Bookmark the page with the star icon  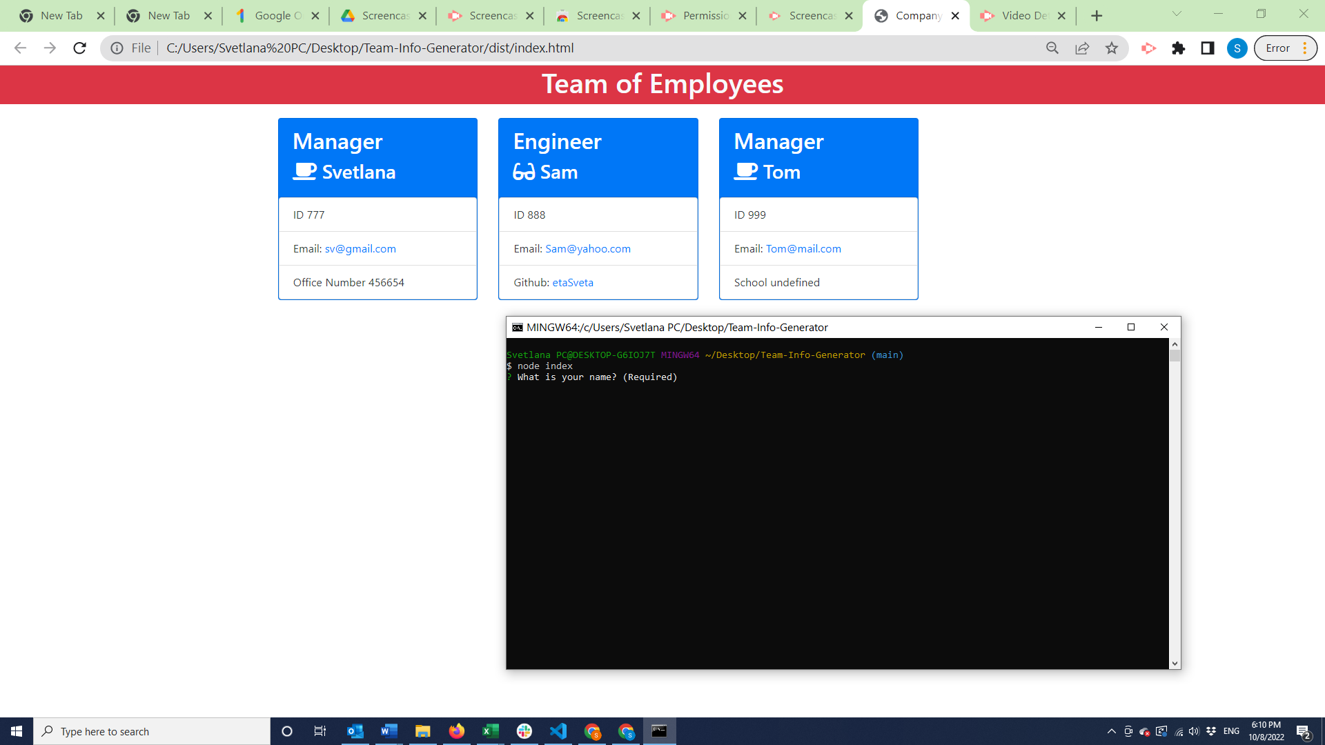coord(1111,48)
